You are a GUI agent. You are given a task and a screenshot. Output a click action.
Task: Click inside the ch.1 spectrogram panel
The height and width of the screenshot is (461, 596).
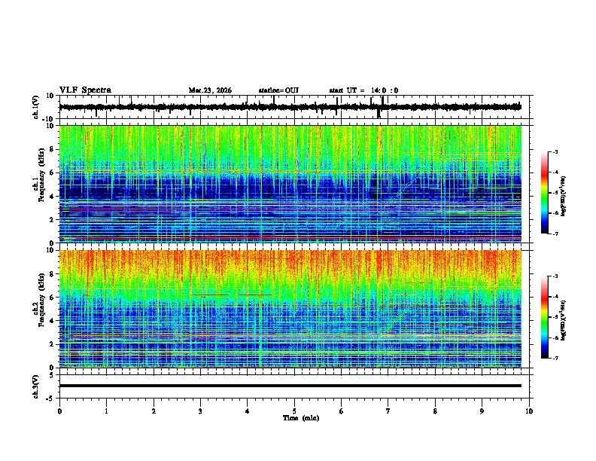pyautogui.click(x=290, y=184)
